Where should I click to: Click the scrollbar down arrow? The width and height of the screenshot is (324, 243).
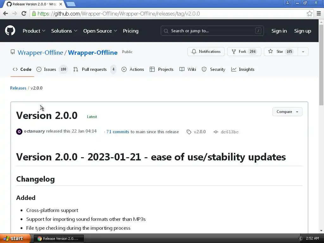[x=321, y=231]
